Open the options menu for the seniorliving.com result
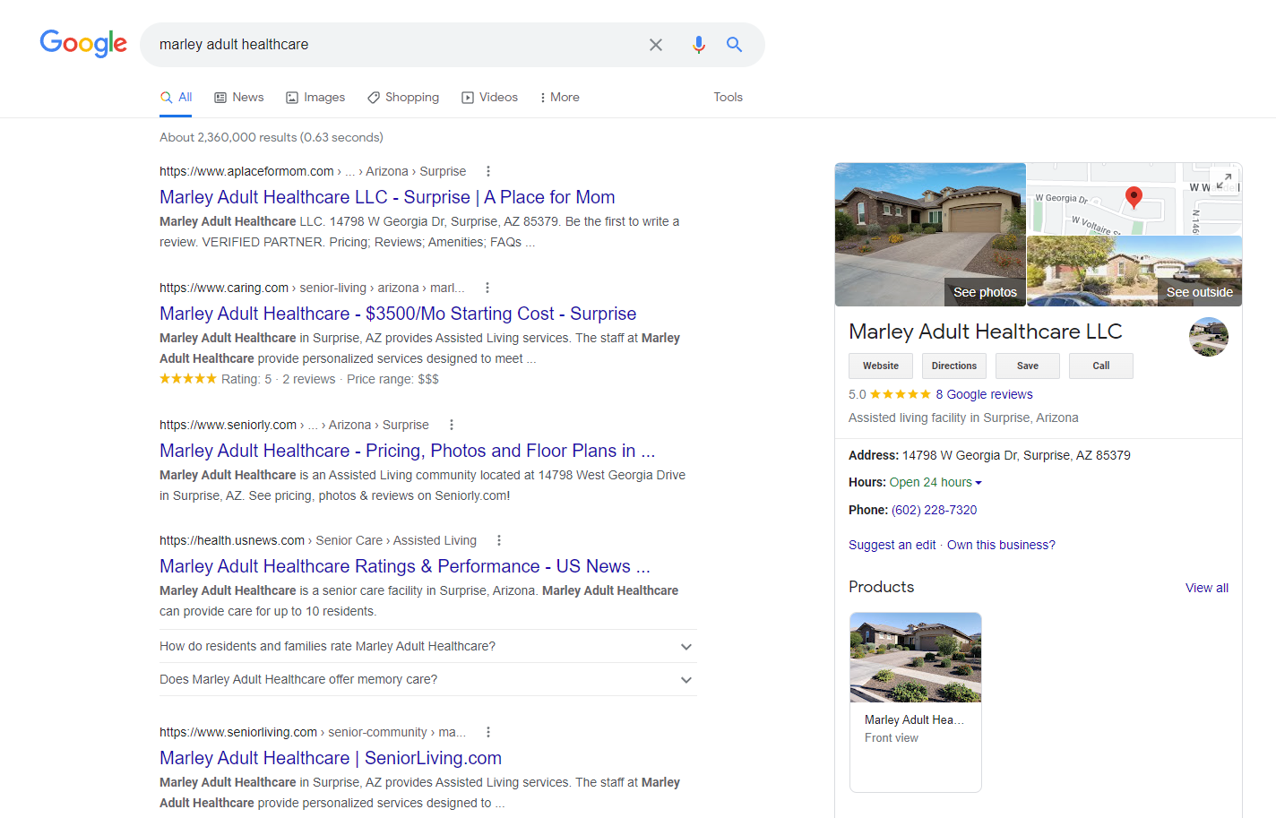The width and height of the screenshot is (1276, 818). tap(488, 732)
